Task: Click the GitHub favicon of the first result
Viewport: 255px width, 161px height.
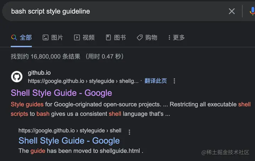Action: [17, 77]
